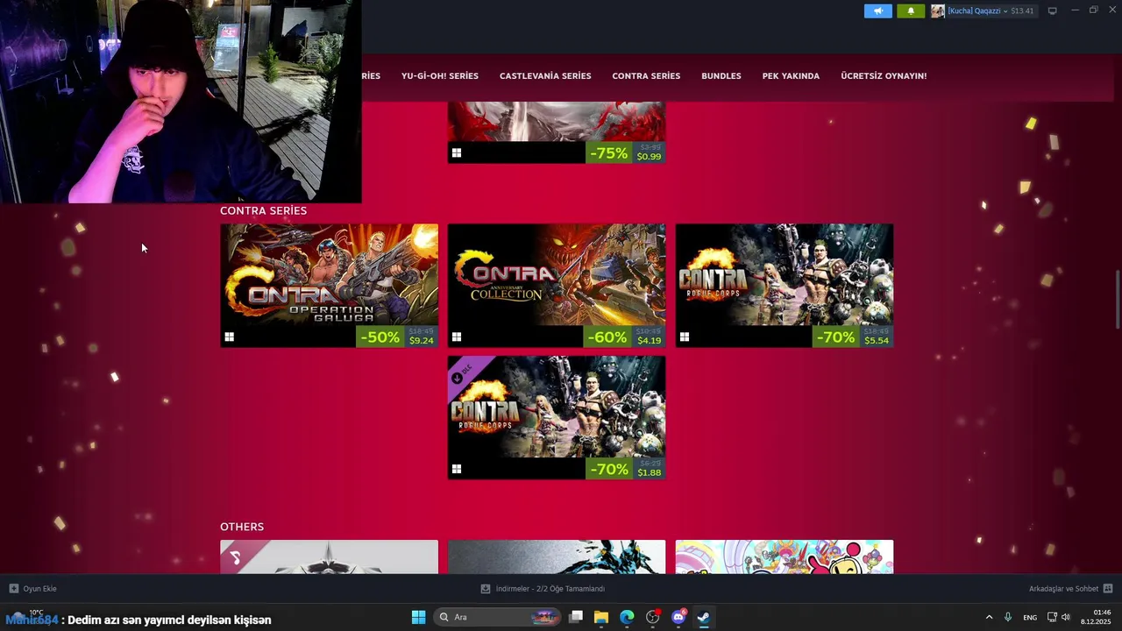Click Windows icon on $0.99 card
Screen dimensions: 1122x631
(457, 152)
